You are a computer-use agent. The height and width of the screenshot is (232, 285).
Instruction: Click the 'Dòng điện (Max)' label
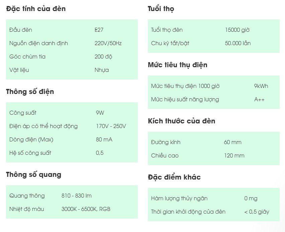point(31,139)
